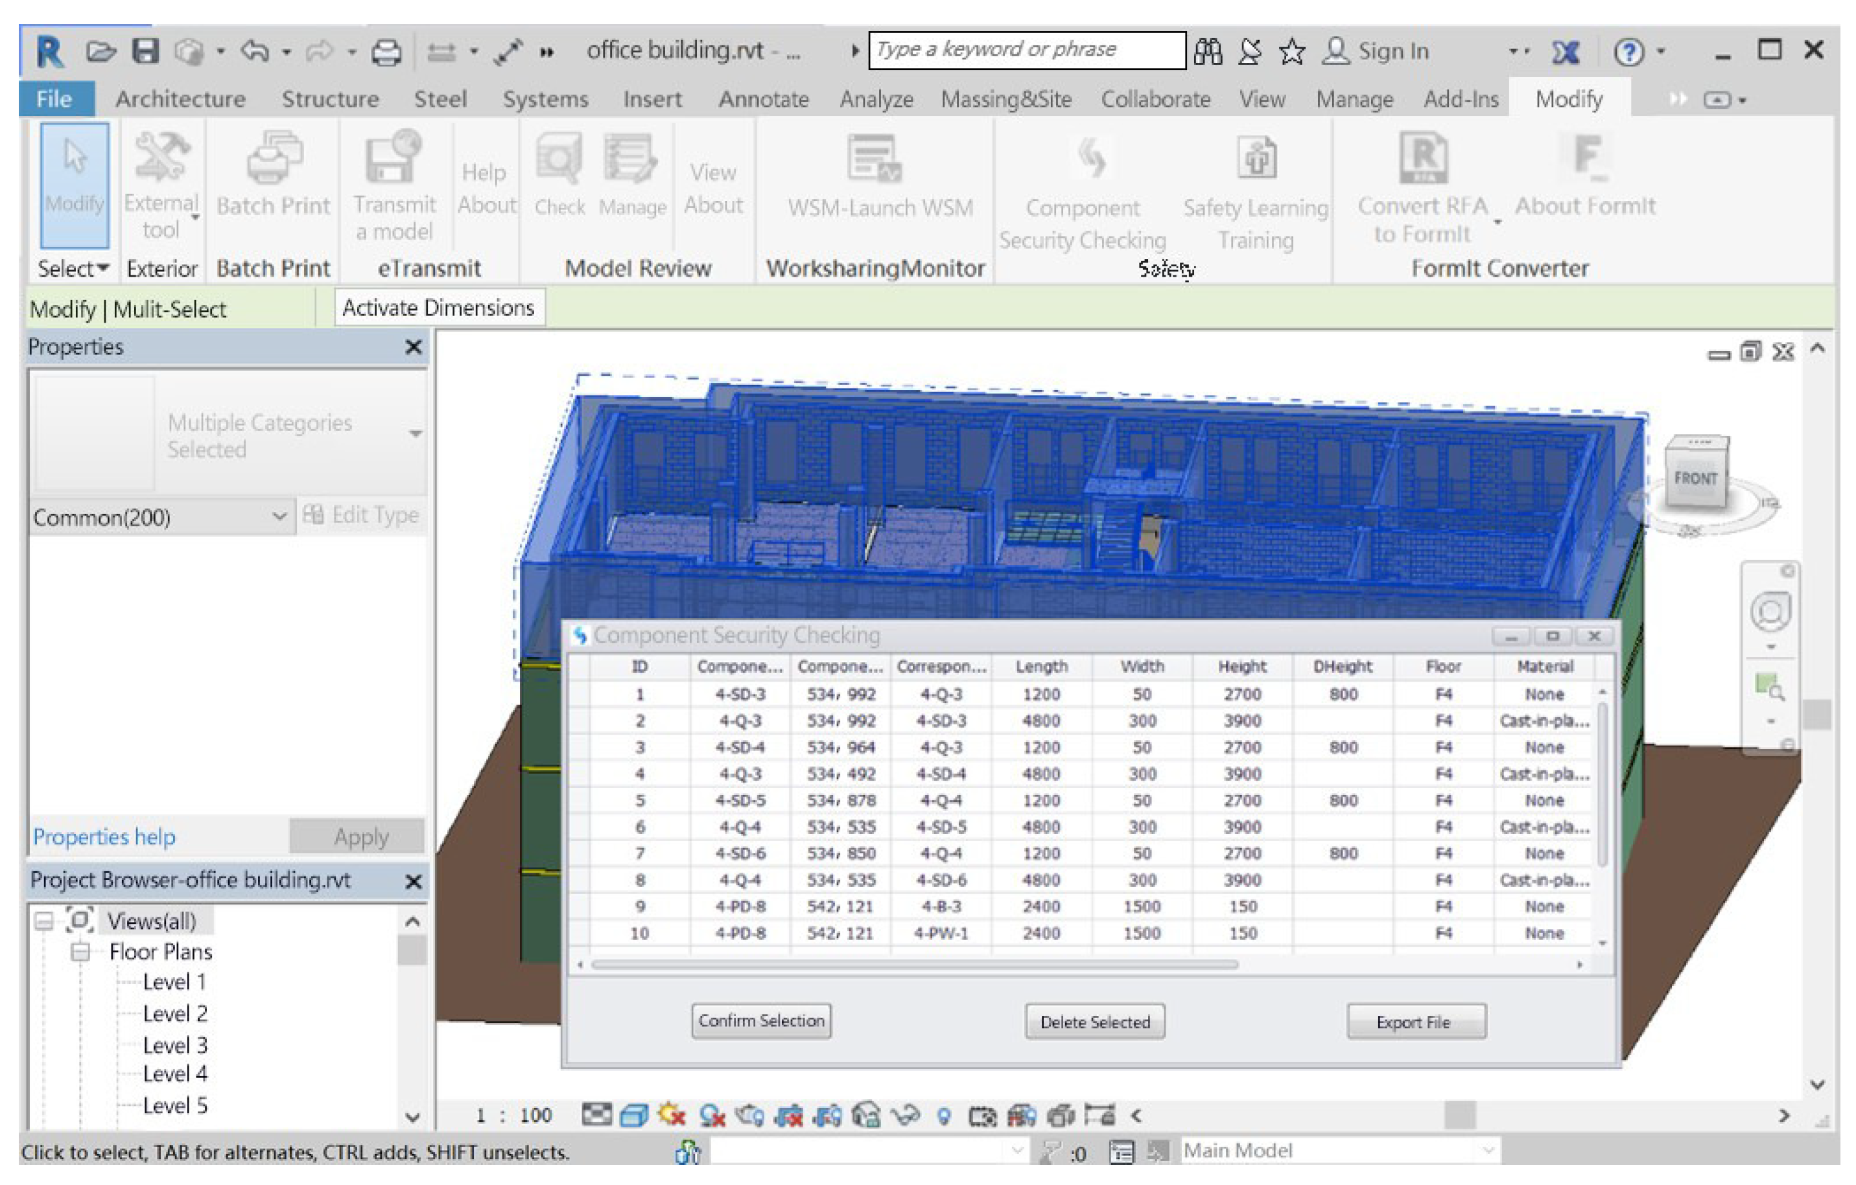This screenshot has width=1856, height=1185.
Task: Click the keyword search input field
Action: point(1026,50)
